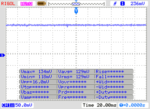Click the CH1 DC coupling indicator
The width and height of the screenshot is (150, 109).
tap(8, 105)
